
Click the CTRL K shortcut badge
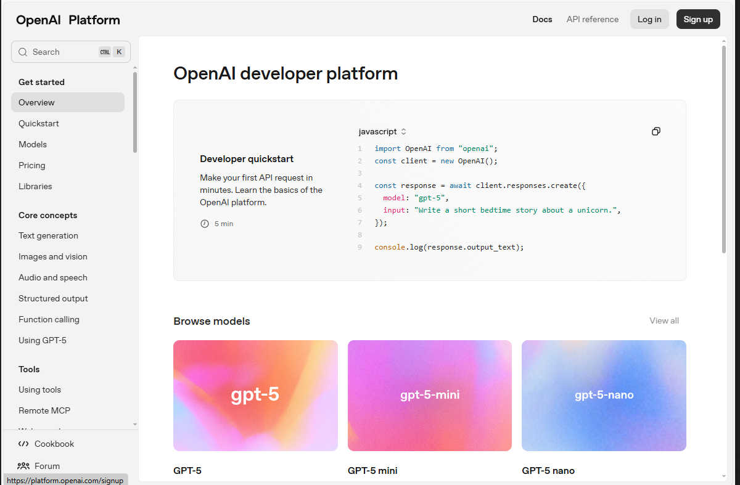[x=112, y=52]
